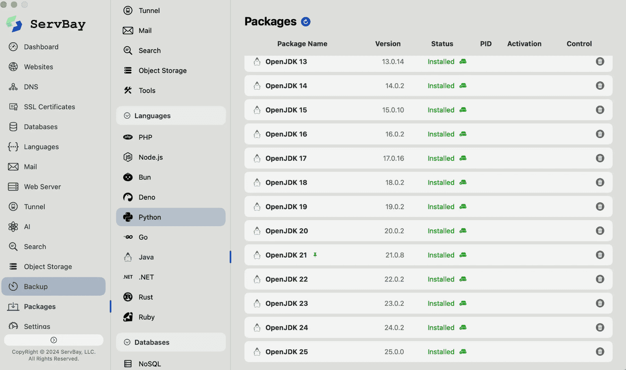Viewport: 626px width, 370px height.
Task: Open the Backup section
Action: pos(36,287)
